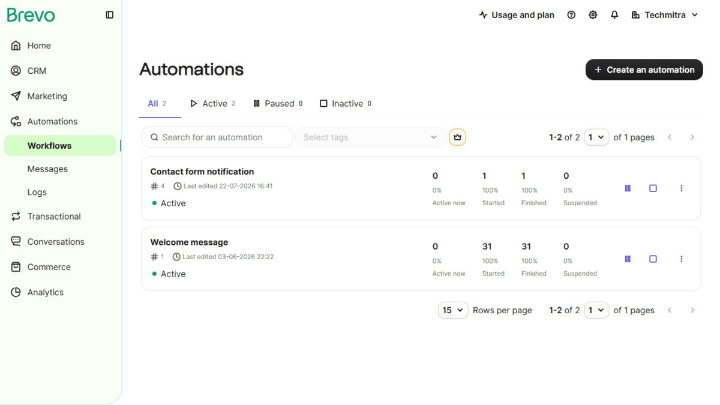The height and width of the screenshot is (405, 720).
Task: Click the Transactional arrows icon
Action: click(x=16, y=217)
